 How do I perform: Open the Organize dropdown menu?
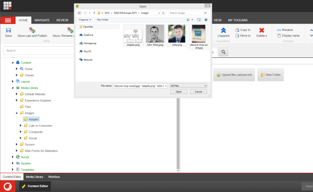tap(85, 20)
